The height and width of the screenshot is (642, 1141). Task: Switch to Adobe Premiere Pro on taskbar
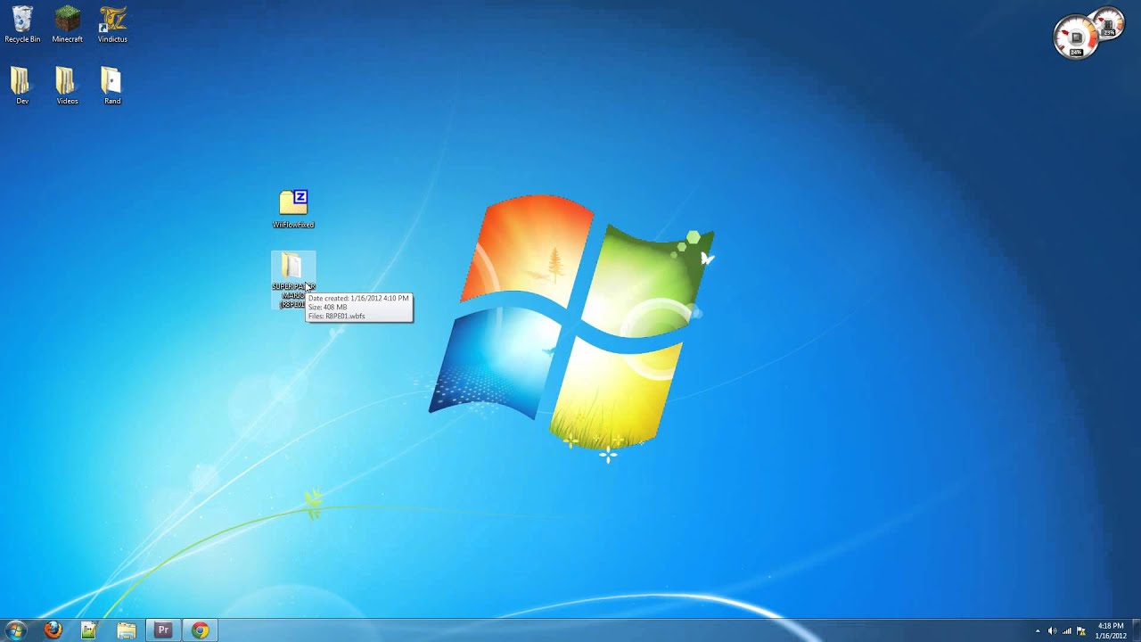point(163,630)
